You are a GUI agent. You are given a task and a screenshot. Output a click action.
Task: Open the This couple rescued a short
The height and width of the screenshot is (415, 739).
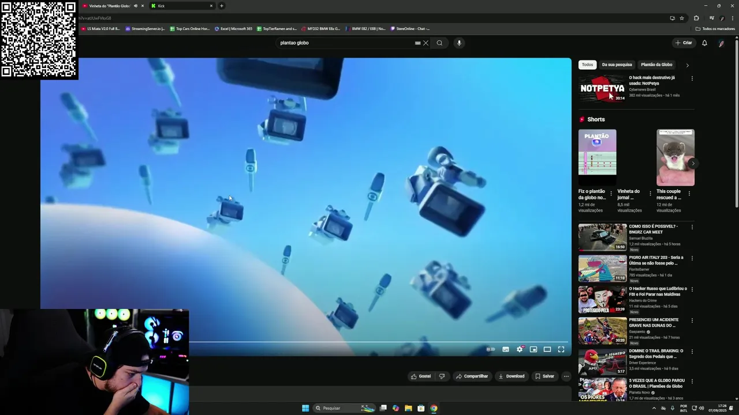[x=675, y=157]
